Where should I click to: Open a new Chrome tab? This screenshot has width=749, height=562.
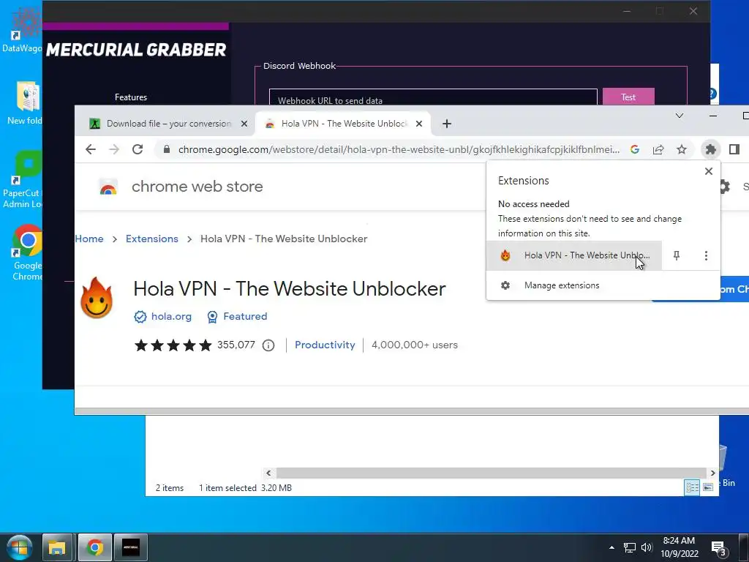[x=447, y=124]
